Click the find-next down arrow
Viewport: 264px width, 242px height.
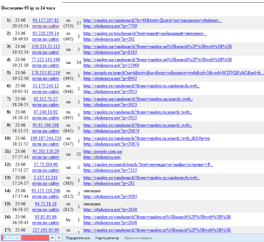[x=59, y=238]
